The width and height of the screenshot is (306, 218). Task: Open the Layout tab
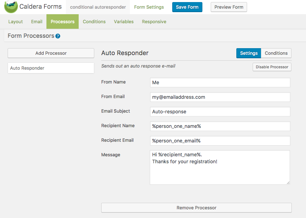pos(16,21)
